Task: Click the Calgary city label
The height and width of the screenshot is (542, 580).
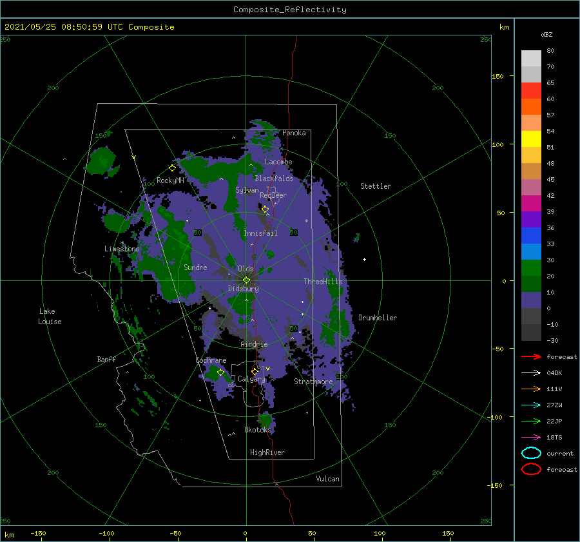Action: point(251,379)
